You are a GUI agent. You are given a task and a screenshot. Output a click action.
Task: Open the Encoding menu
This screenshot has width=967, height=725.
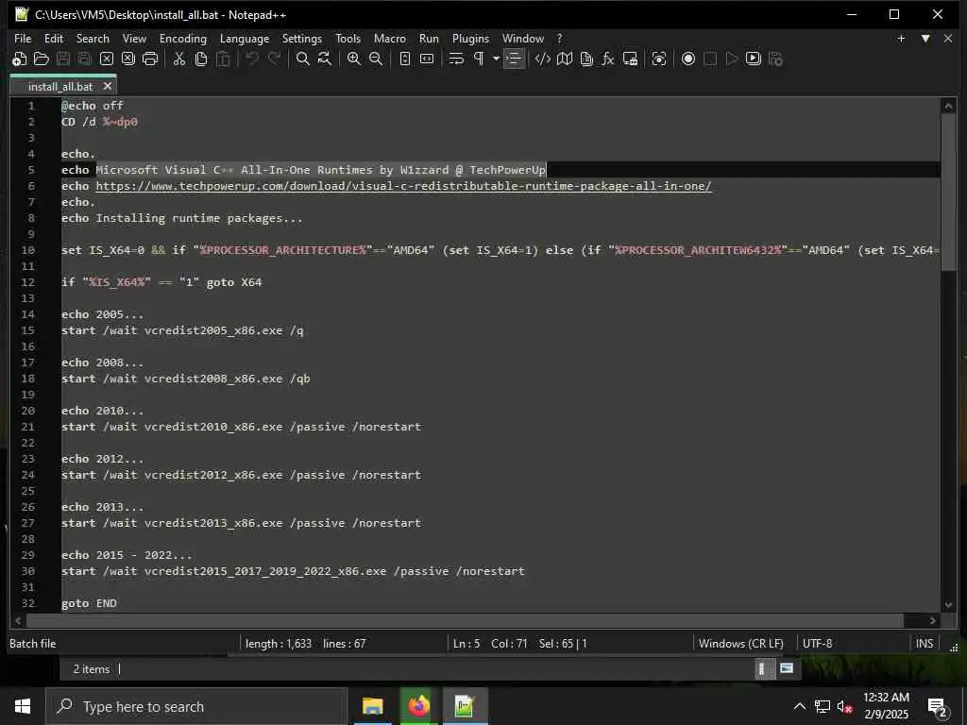pos(183,38)
